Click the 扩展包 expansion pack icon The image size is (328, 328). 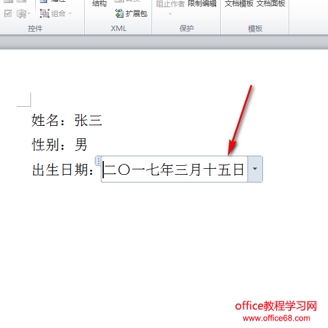[x=119, y=13]
